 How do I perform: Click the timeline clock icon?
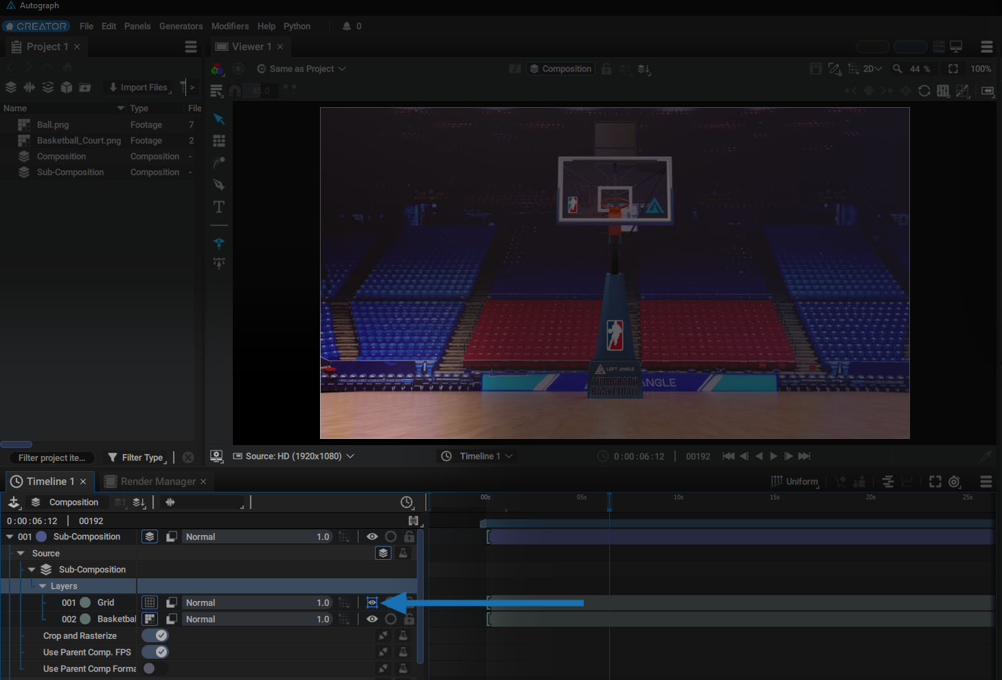407,502
